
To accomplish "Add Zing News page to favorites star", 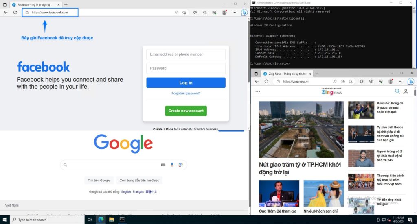I will point(351,81).
